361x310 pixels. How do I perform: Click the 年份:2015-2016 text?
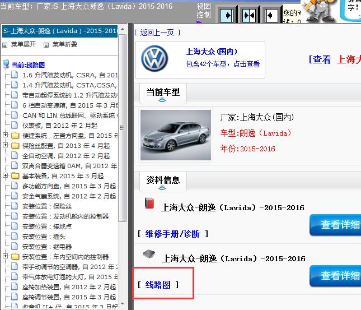click(x=248, y=149)
